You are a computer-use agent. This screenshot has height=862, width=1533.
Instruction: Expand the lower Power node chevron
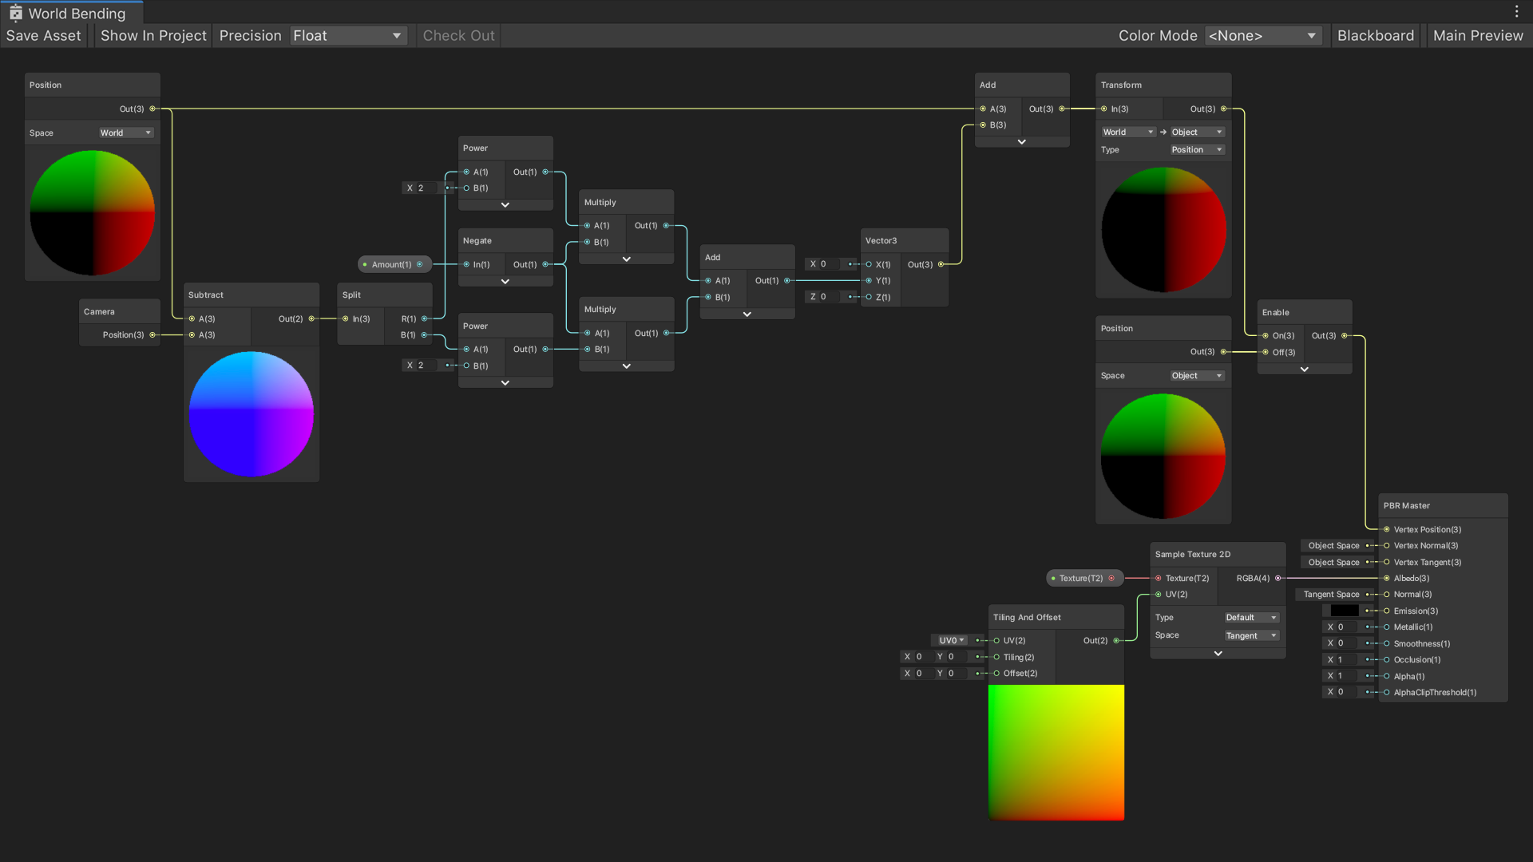coord(505,383)
